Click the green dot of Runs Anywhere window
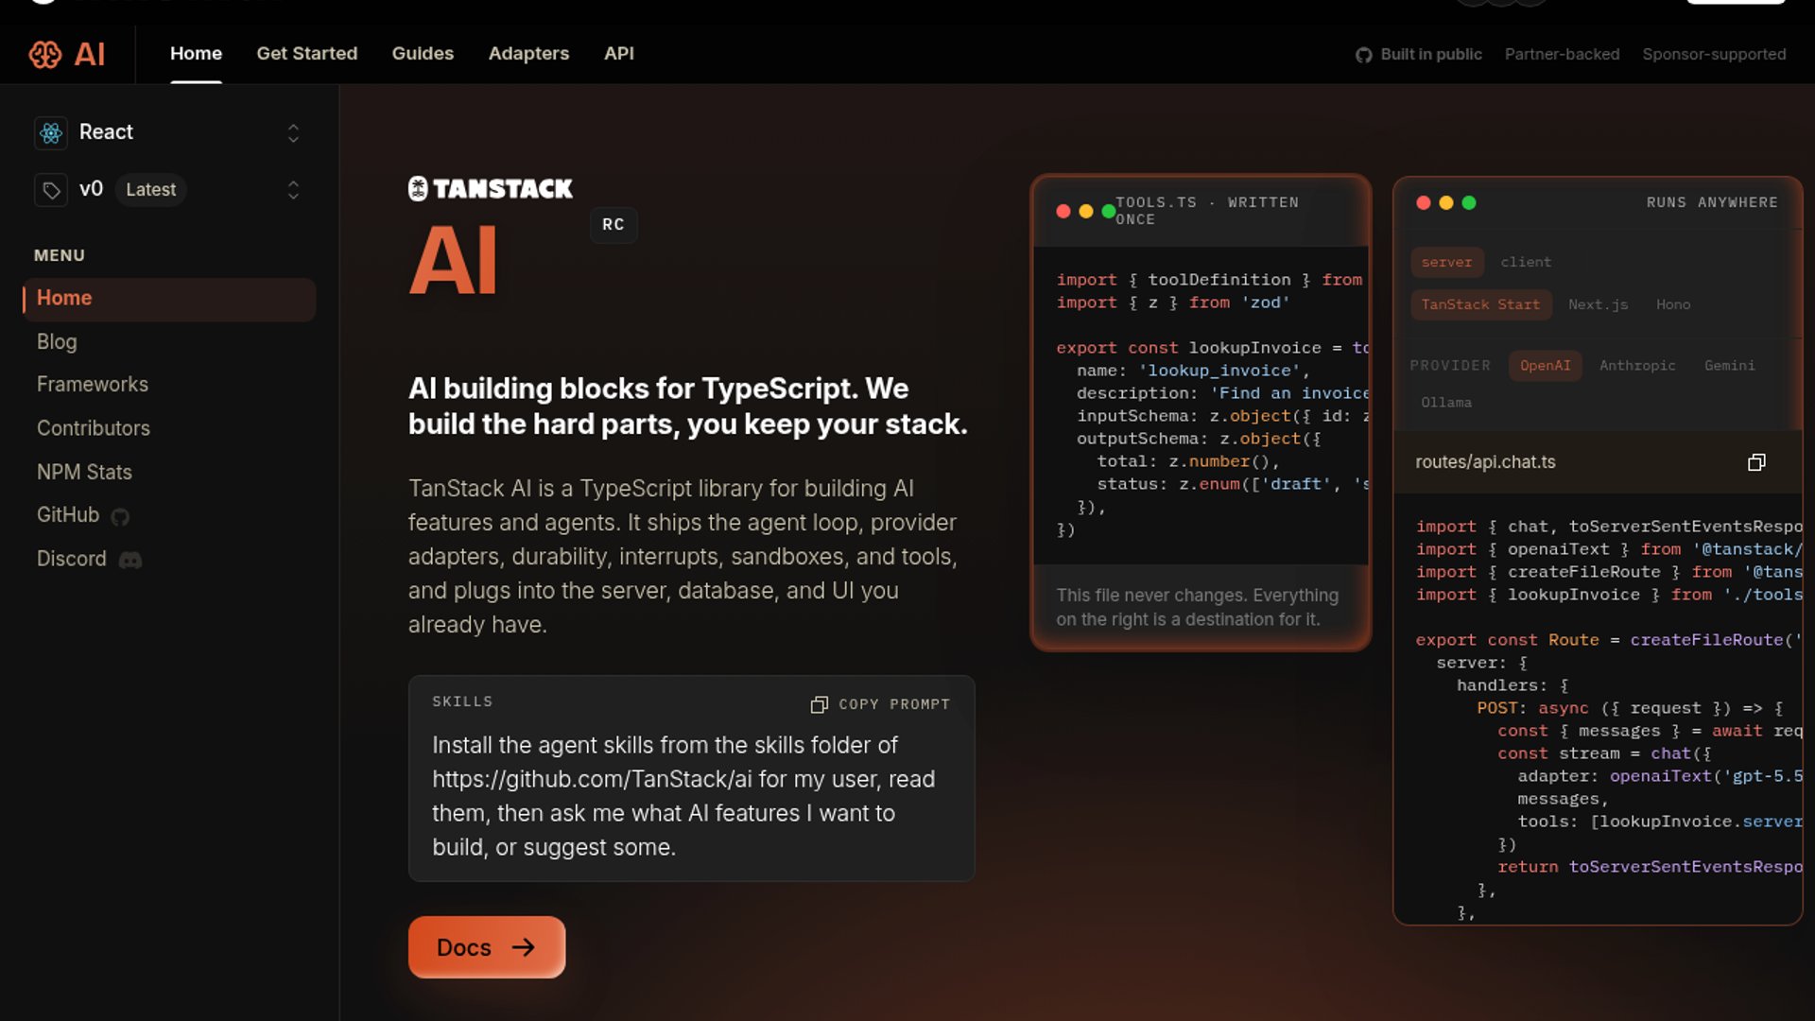The width and height of the screenshot is (1815, 1021). pos(1469,202)
